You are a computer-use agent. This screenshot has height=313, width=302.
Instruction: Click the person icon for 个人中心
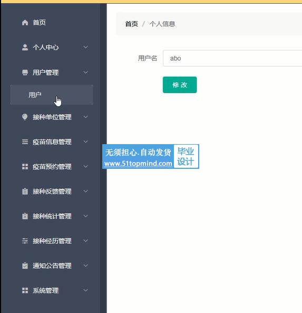click(x=25, y=47)
